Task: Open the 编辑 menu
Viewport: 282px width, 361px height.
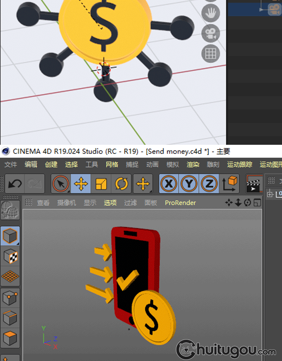Action: click(x=31, y=164)
